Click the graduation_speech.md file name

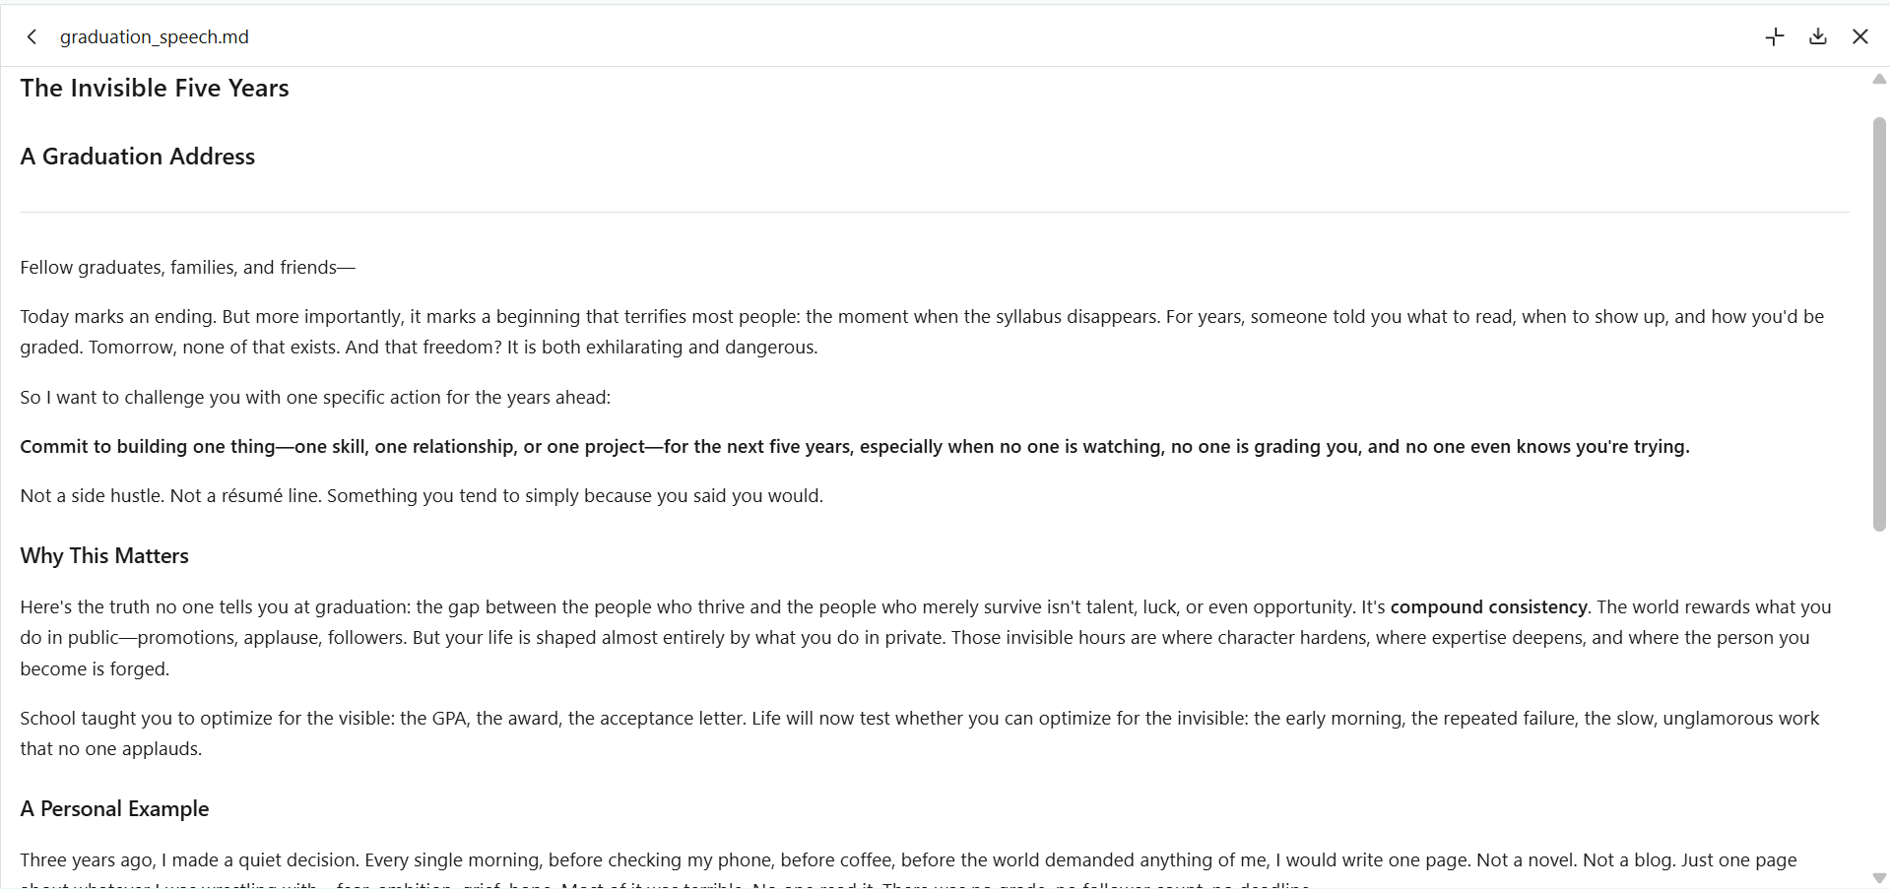coord(155,36)
